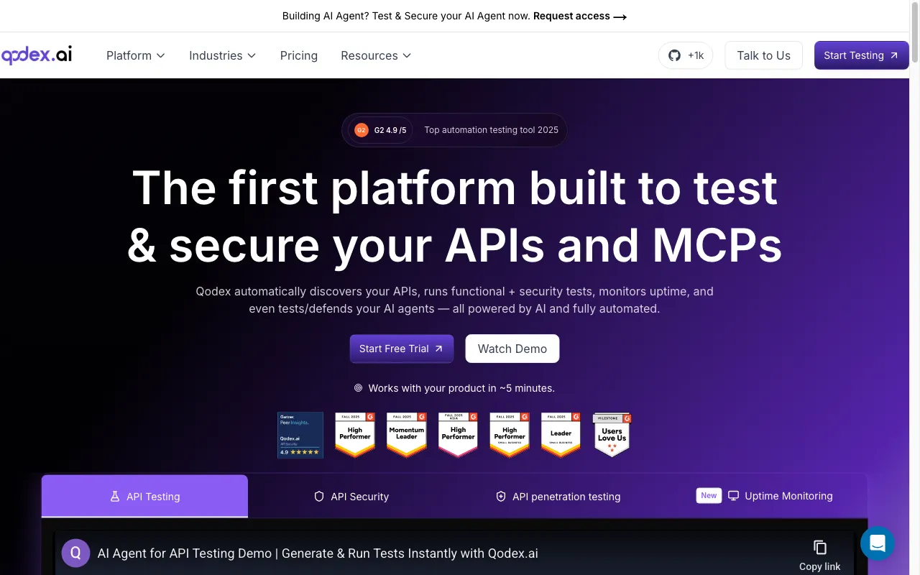Click the Copy link icon on video
This screenshot has width=920, height=575.
820,548
